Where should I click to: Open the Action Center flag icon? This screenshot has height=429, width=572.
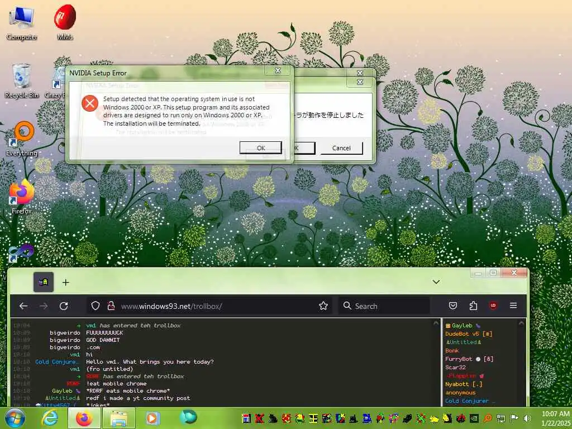[x=514, y=418]
